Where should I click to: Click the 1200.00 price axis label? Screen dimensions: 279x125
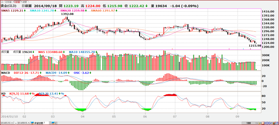(x=268, y=47)
